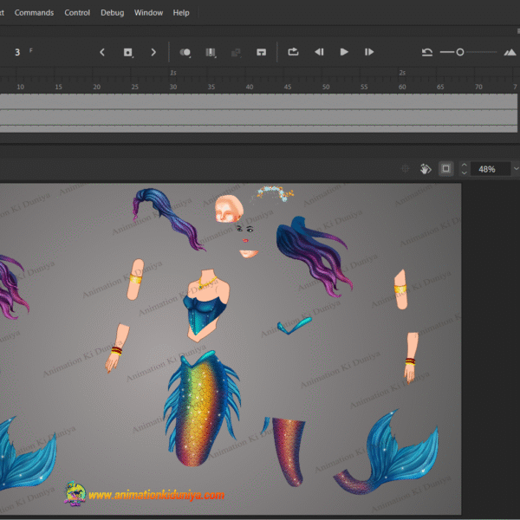Click the 1s time marker
The height and width of the screenshot is (520, 520).
coord(173,73)
